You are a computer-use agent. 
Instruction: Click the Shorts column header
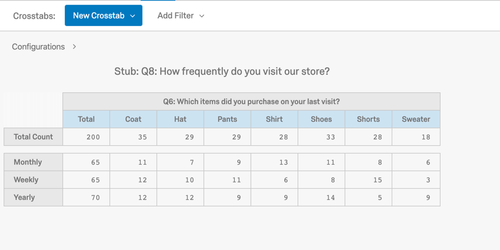[368, 119]
